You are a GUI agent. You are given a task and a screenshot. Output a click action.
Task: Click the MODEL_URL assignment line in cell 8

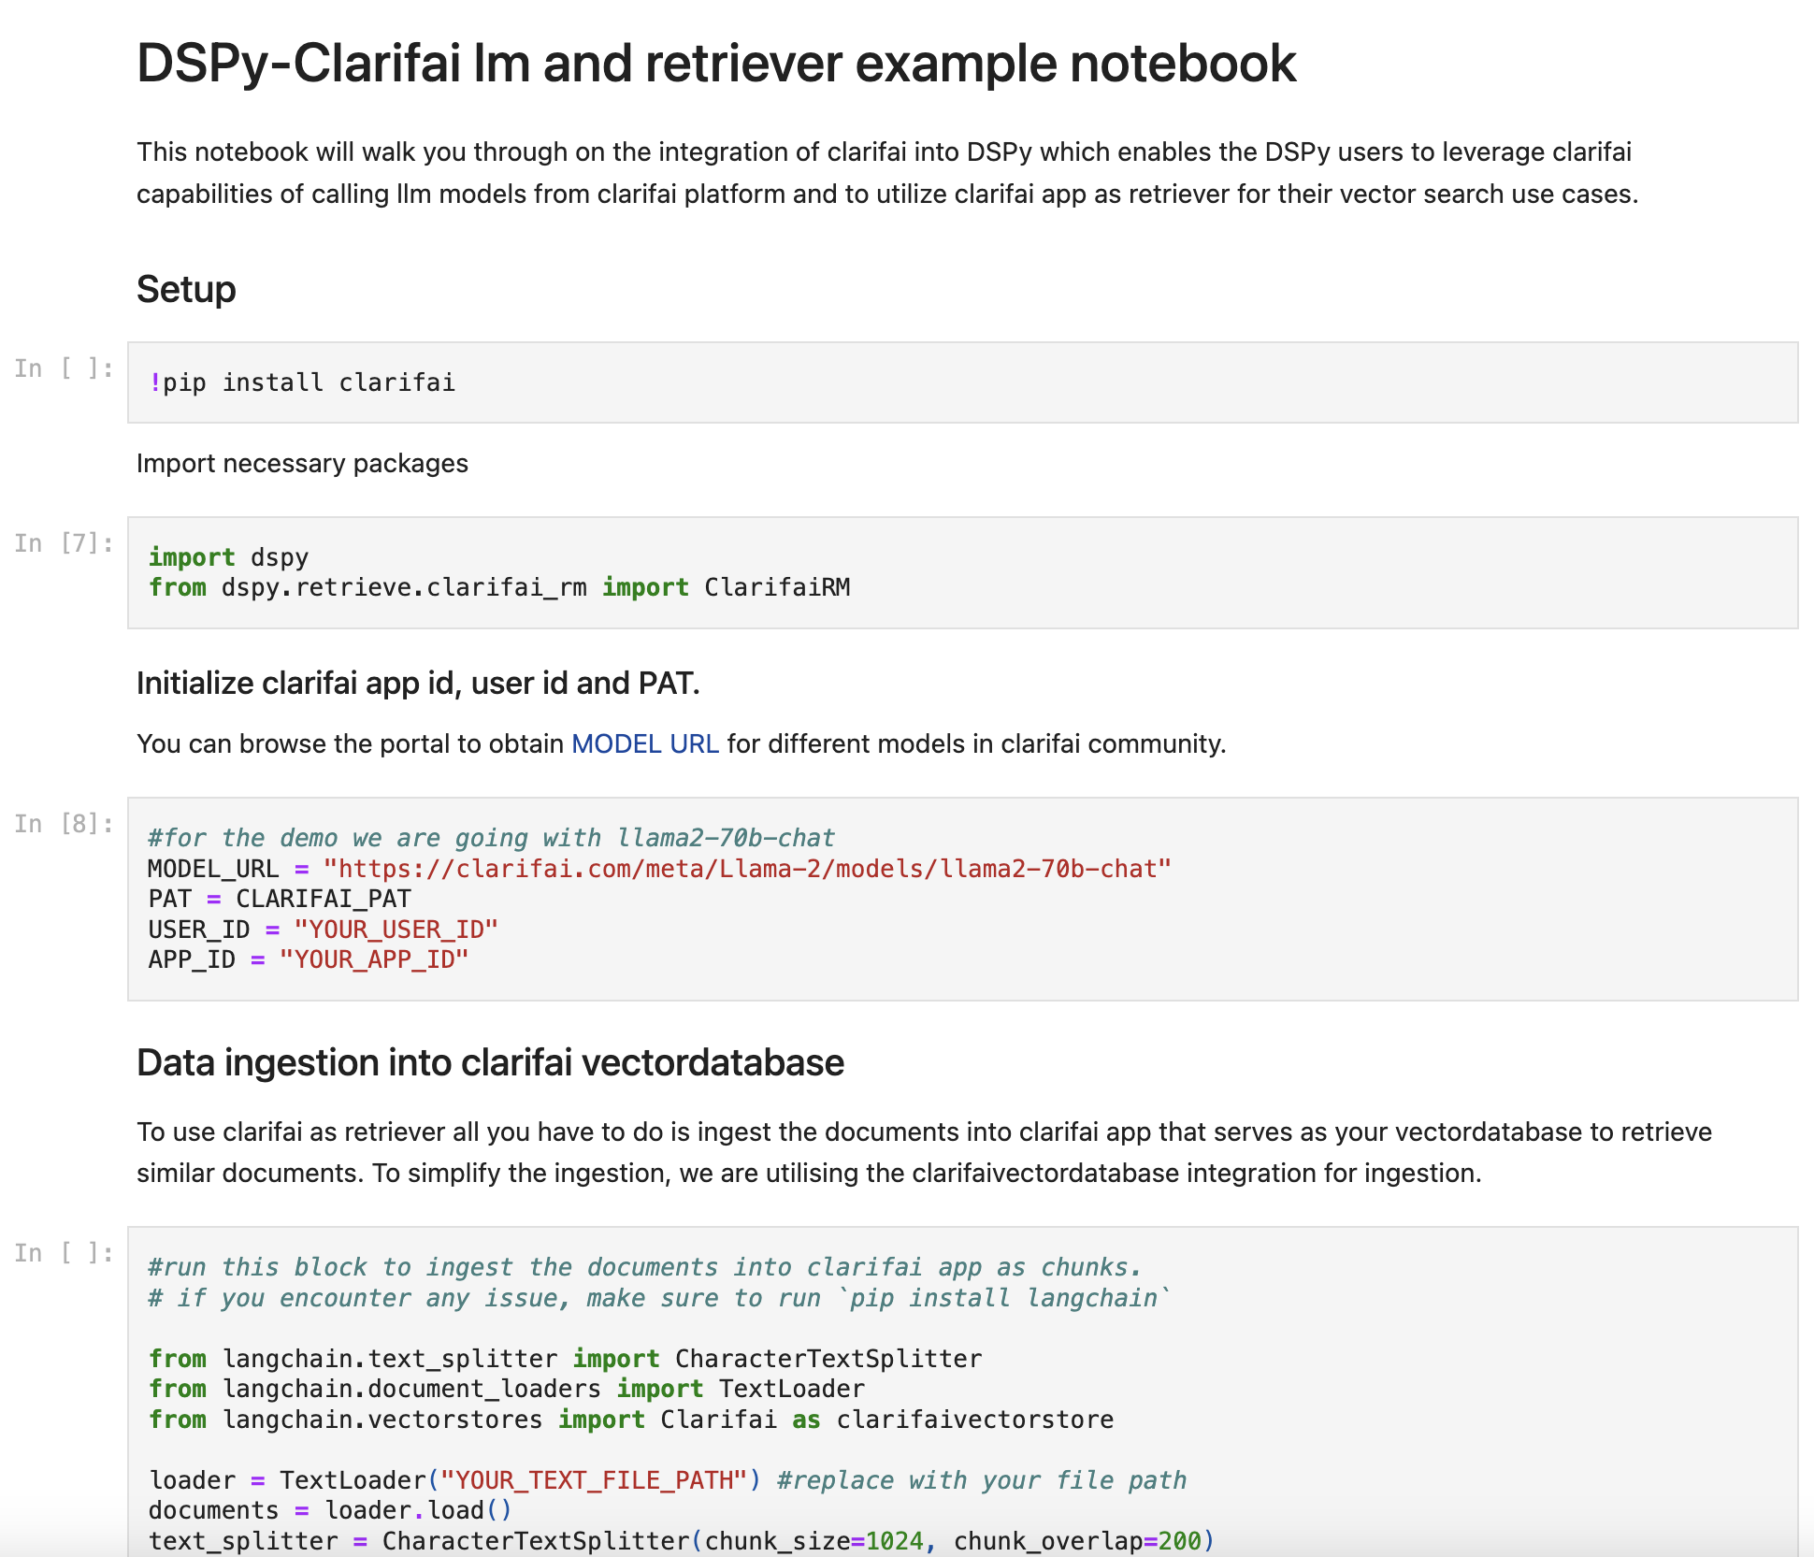[658, 869]
